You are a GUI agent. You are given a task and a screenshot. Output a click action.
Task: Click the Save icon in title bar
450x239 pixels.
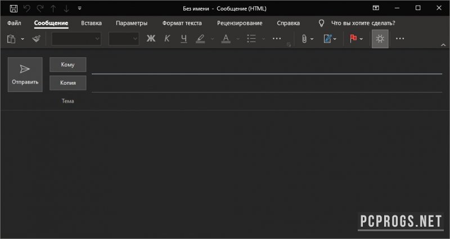[13, 8]
